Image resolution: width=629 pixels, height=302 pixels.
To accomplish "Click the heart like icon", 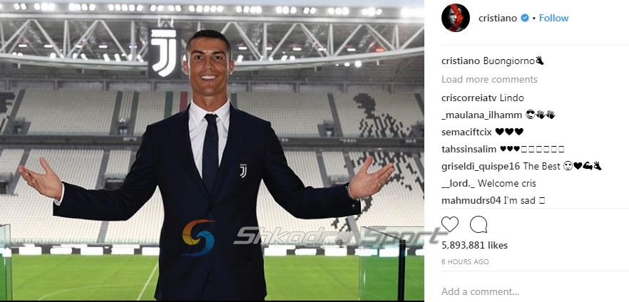I will tap(450, 224).
